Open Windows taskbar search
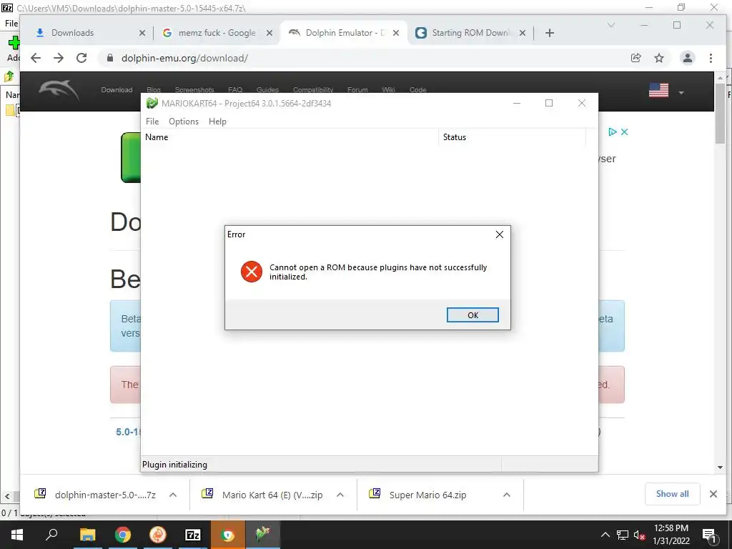This screenshot has height=549, width=732. [x=51, y=535]
